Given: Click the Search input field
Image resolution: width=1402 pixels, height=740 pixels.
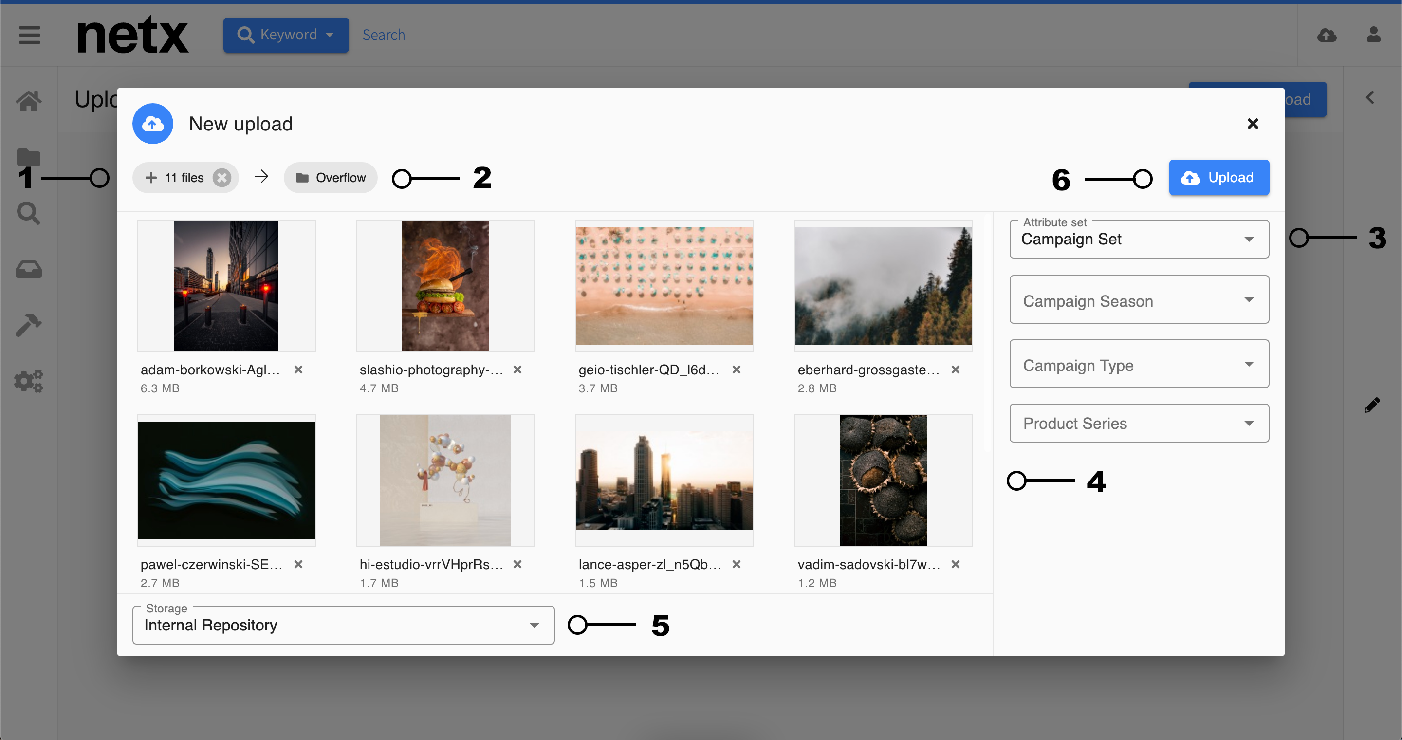Looking at the screenshot, I should (x=384, y=34).
